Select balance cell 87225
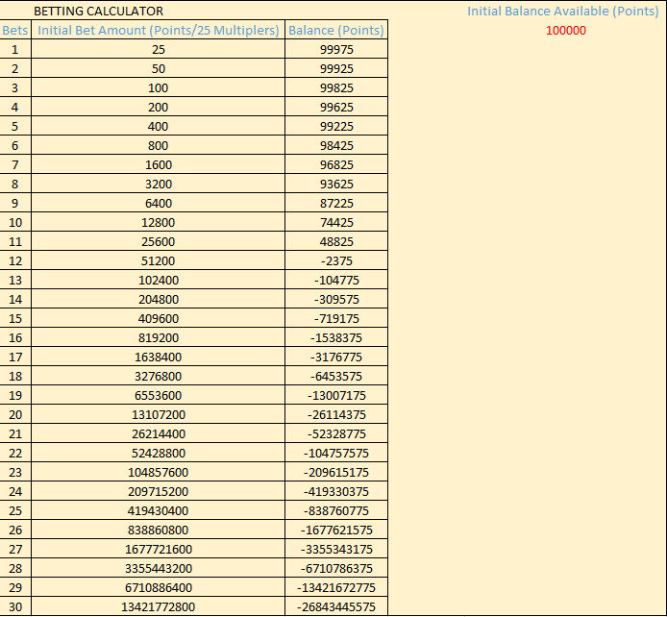 336,203
